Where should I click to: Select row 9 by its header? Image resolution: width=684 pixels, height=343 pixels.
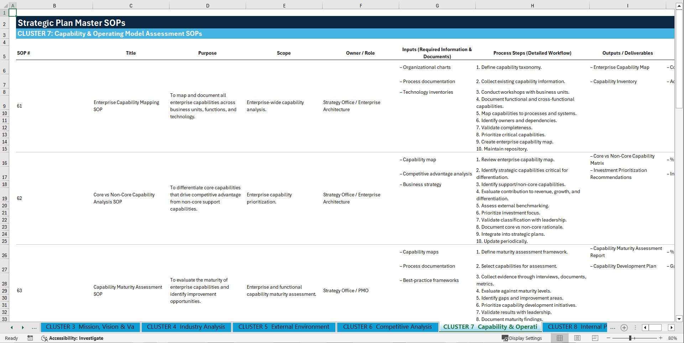pyautogui.click(x=5, y=106)
